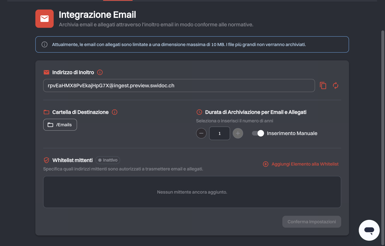The width and height of the screenshot is (385, 246).
Task: Click the Conferma Impostazioni button
Action: [311, 222]
